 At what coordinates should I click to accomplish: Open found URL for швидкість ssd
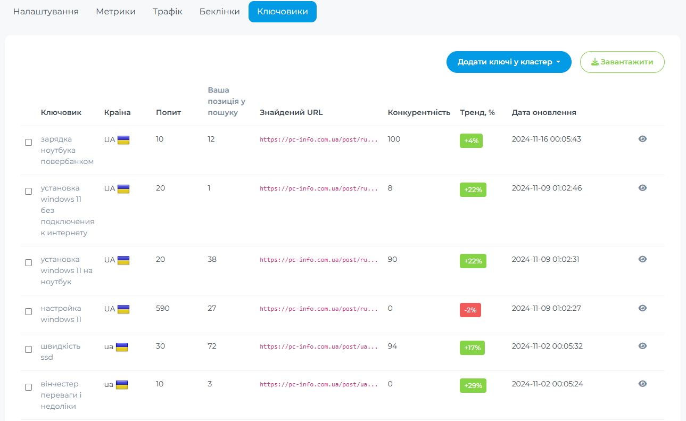[319, 346]
